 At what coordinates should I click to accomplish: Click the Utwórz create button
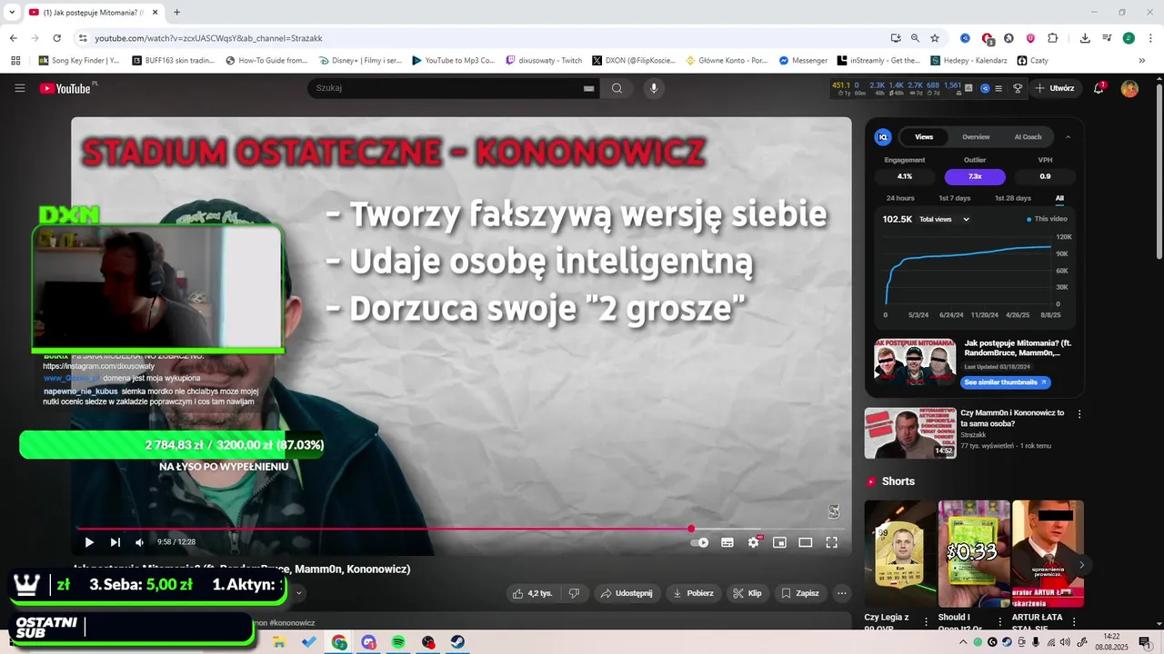pos(1055,88)
